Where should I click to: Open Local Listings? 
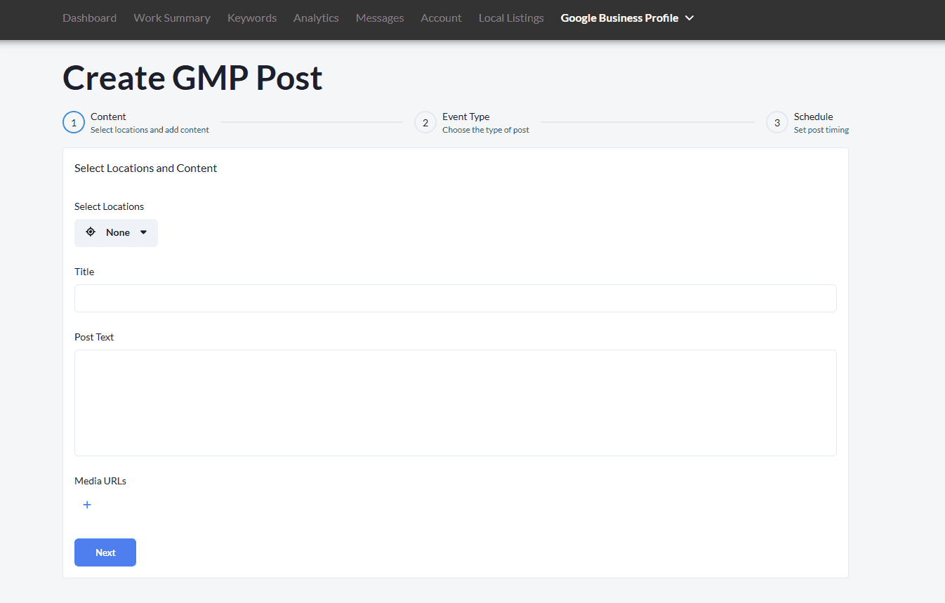click(511, 18)
